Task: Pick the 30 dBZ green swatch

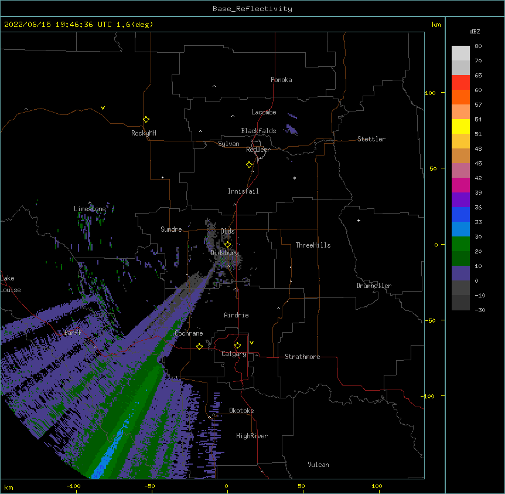Action: pos(460,243)
